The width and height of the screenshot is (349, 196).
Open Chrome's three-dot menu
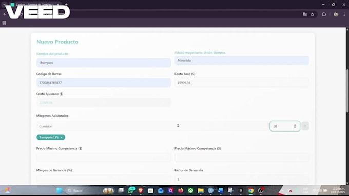pos(344,14)
